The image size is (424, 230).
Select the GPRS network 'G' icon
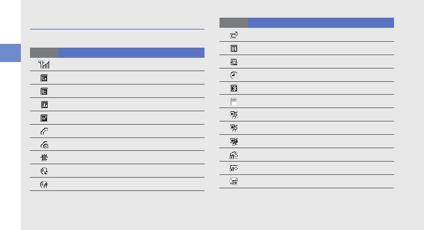point(44,78)
